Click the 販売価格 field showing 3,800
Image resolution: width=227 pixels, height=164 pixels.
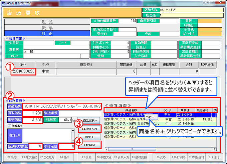pyautogui.click(x=32, y=119)
